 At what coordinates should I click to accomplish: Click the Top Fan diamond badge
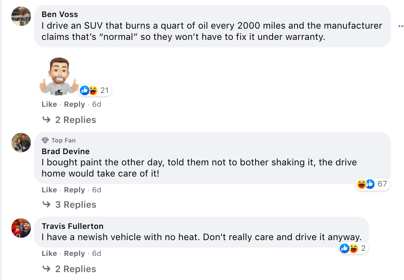(45, 140)
